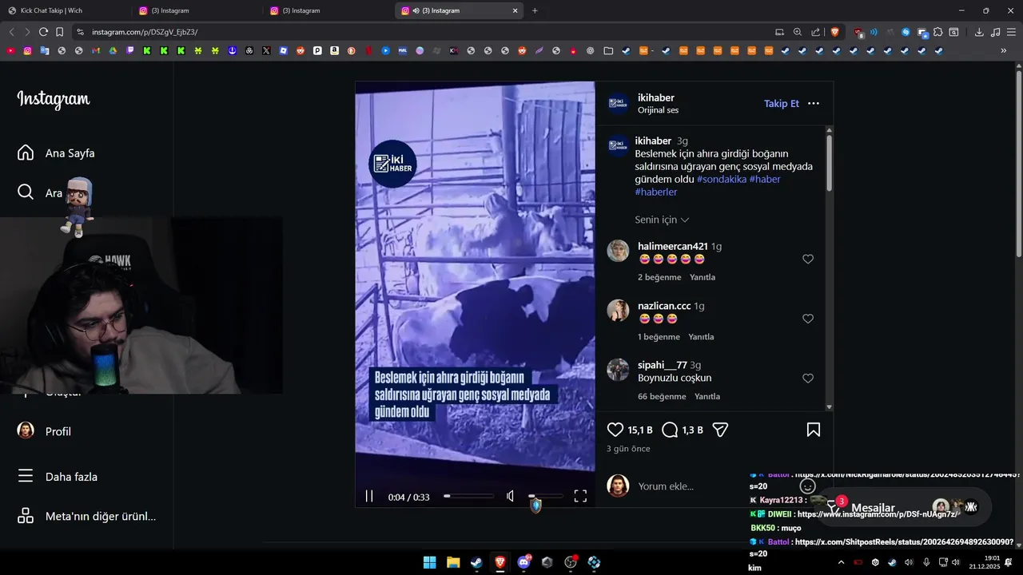Open browser Downloads

click(x=979, y=32)
